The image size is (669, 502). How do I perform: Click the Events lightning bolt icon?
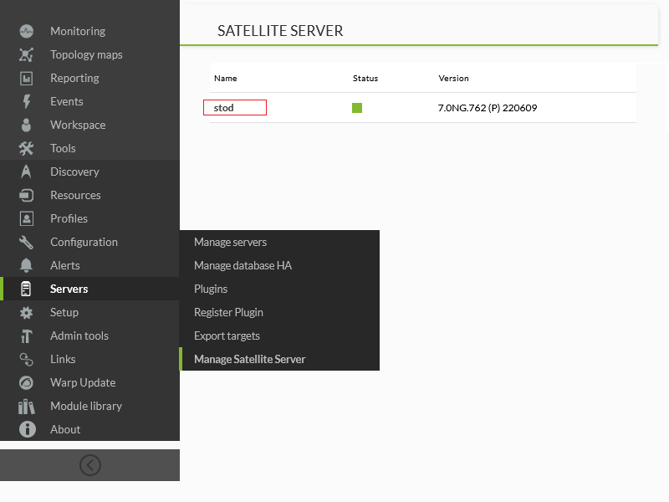(x=27, y=101)
